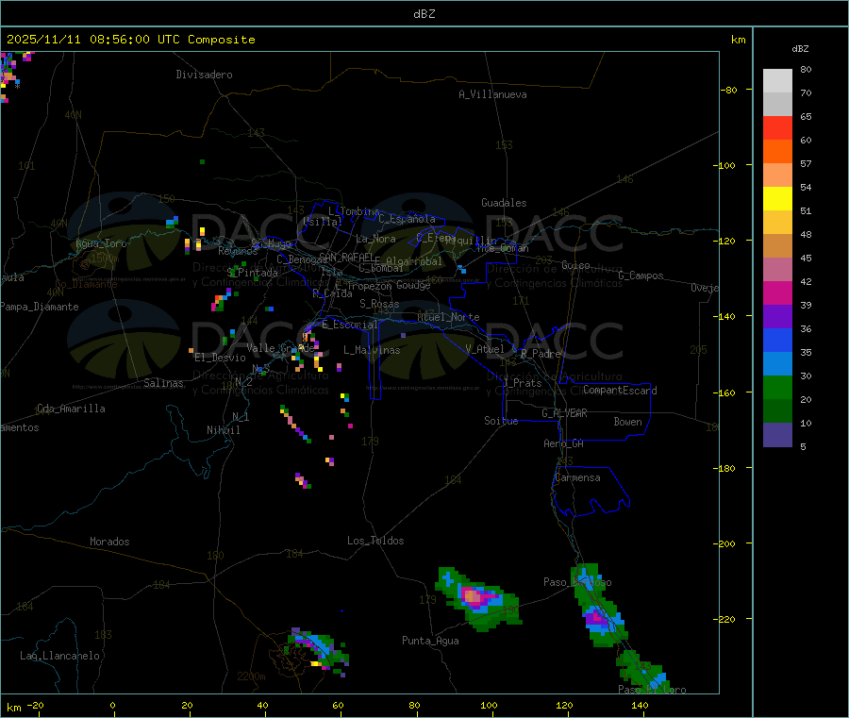Pick the purple 36-39 dBZ legend swatch
The image size is (849, 718).
click(777, 317)
